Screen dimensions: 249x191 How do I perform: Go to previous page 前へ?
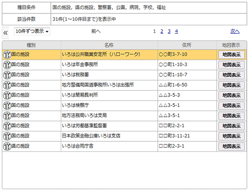96,31
